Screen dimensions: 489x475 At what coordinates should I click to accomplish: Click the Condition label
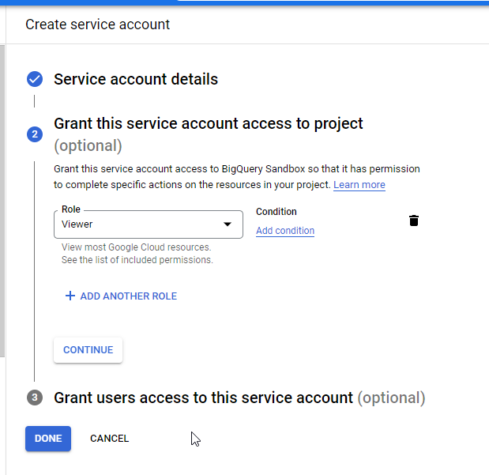276,212
